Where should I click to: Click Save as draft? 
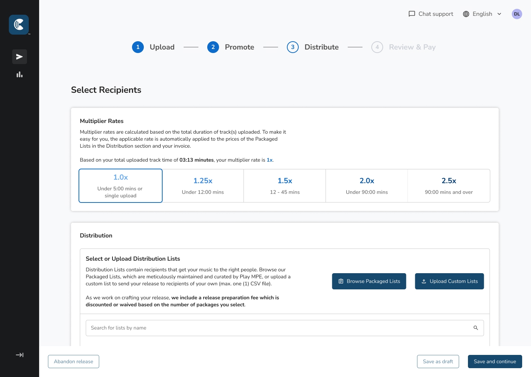pyautogui.click(x=438, y=362)
